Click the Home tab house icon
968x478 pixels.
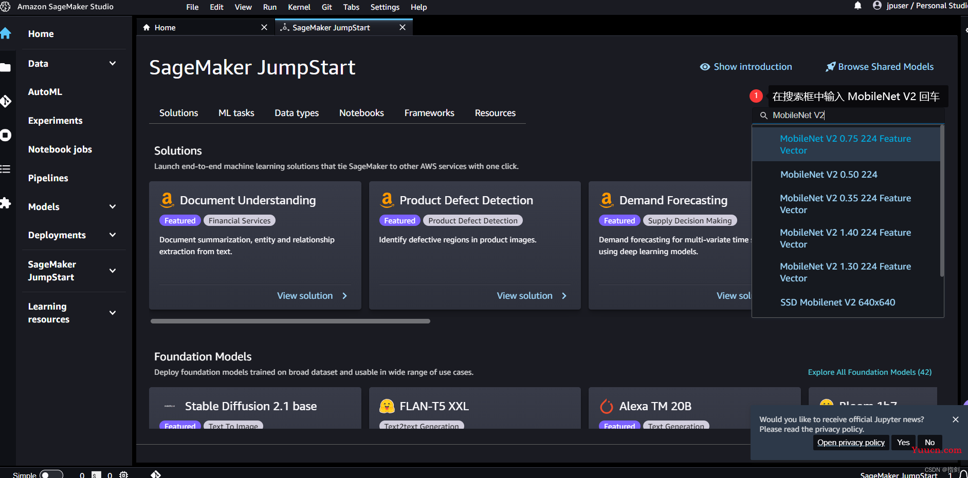[147, 27]
